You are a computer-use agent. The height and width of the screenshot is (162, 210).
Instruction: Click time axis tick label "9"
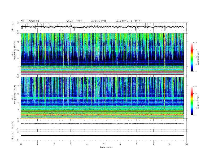170,144
